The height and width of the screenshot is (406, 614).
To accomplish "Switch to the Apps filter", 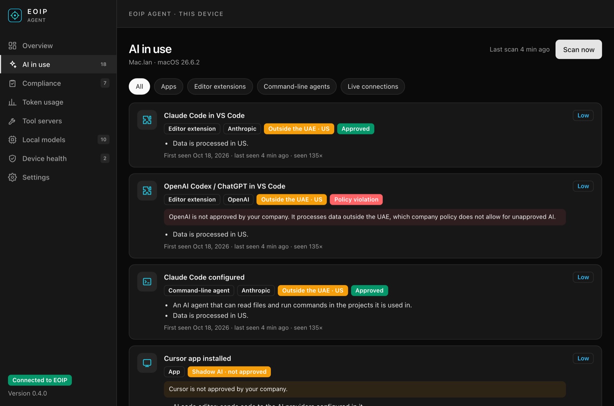I will pyautogui.click(x=168, y=86).
